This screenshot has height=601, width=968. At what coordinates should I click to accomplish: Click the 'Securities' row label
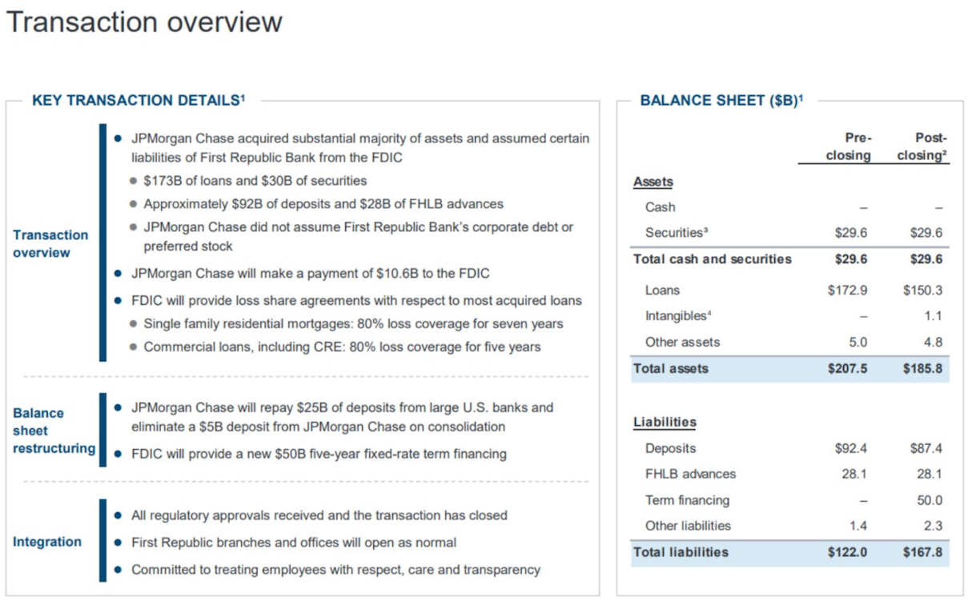pyautogui.click(x=677, y=233)
